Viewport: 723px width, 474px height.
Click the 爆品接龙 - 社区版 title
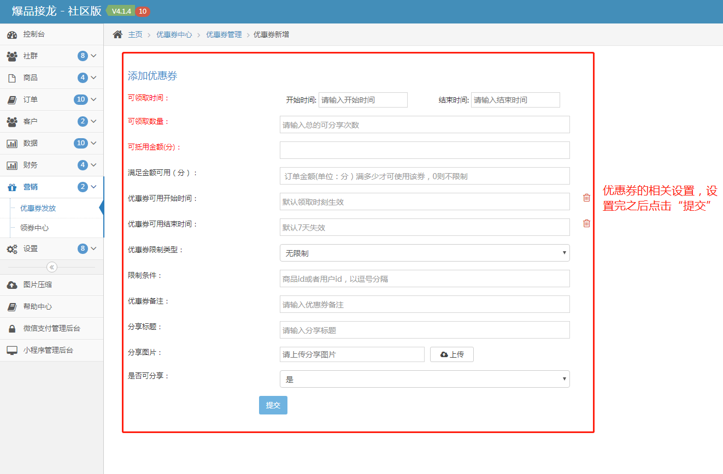point(57,11)
